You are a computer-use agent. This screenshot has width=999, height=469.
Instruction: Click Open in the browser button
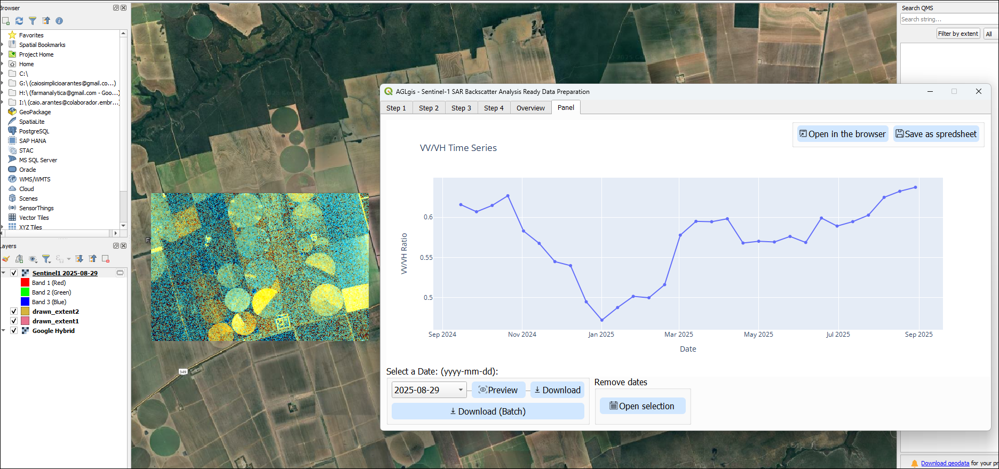(843, 134)
